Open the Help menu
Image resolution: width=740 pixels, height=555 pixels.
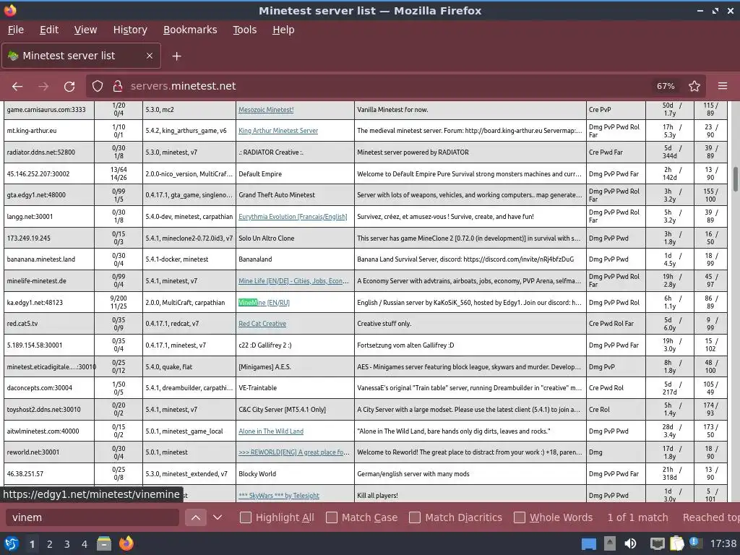[x=283, y=30]
